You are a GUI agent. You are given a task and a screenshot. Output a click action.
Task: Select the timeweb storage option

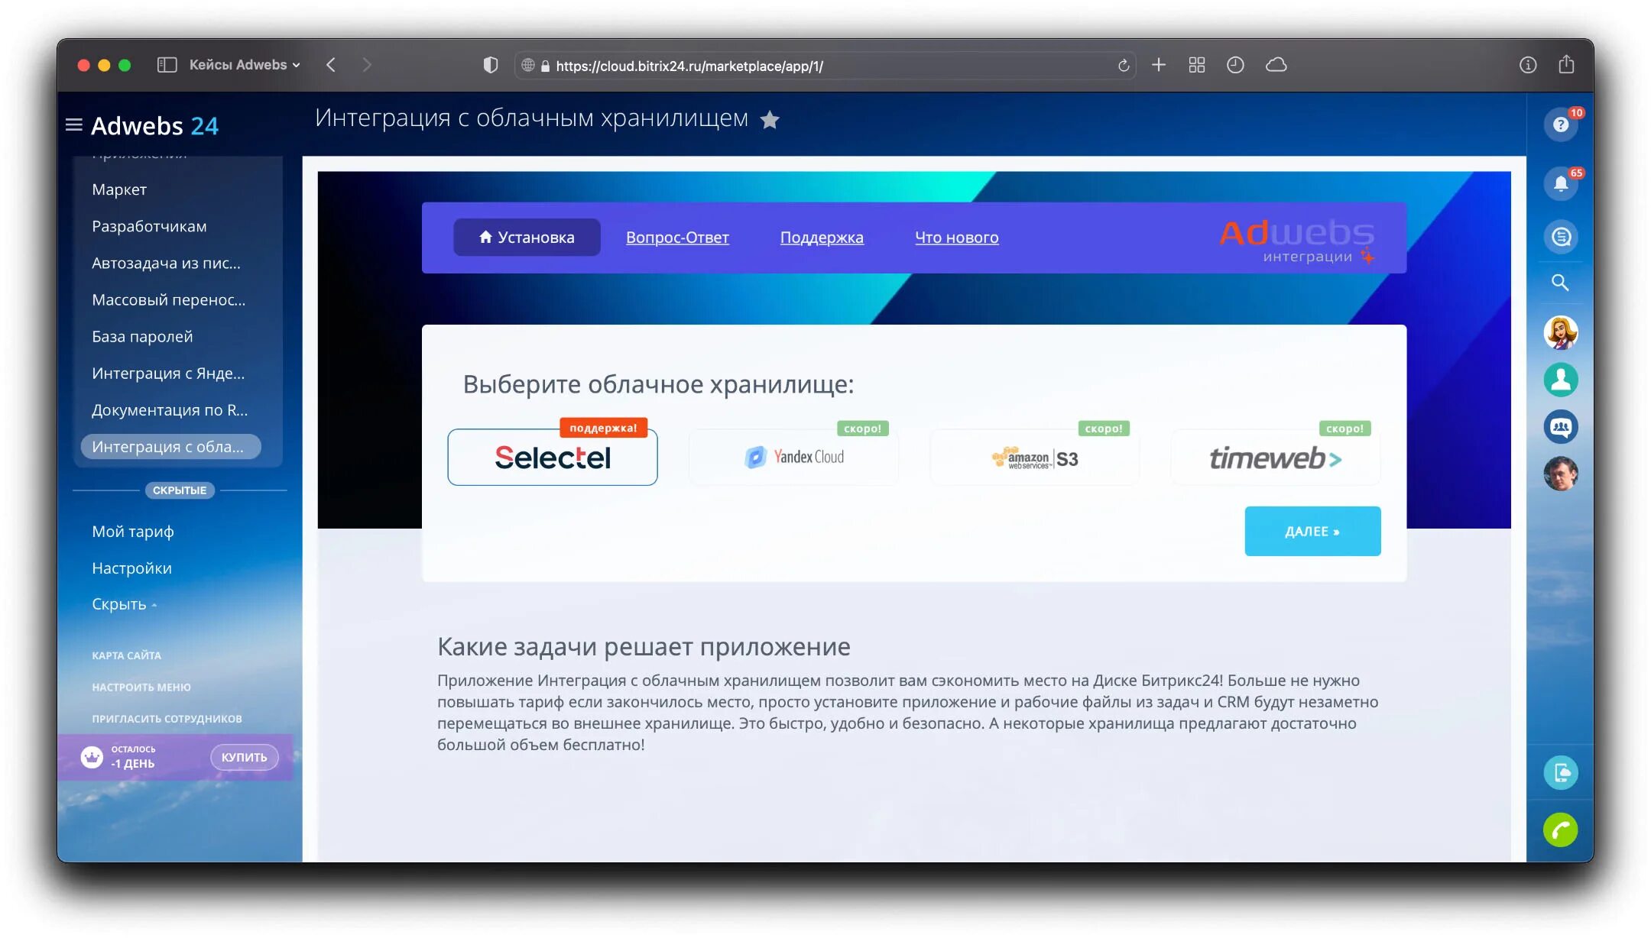tap(1276, 458)
